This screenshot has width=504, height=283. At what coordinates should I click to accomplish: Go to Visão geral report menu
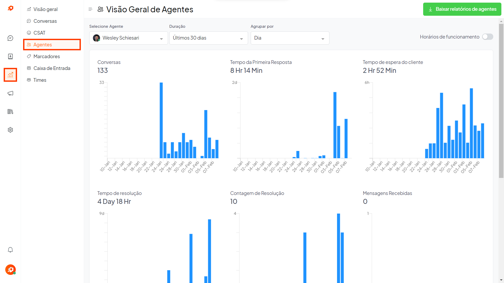[x=45, y=9]
